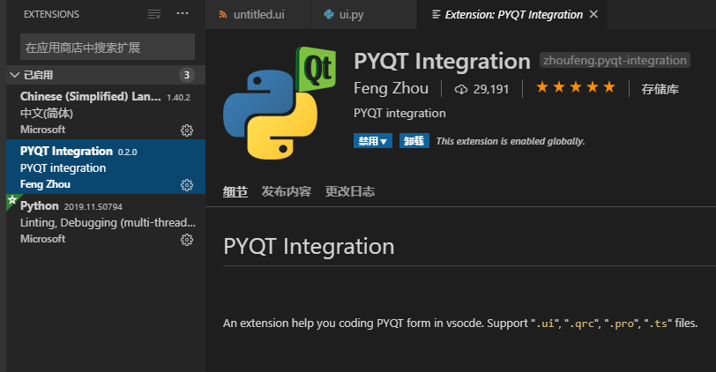Click the five-star rating

tap(575, 88)
